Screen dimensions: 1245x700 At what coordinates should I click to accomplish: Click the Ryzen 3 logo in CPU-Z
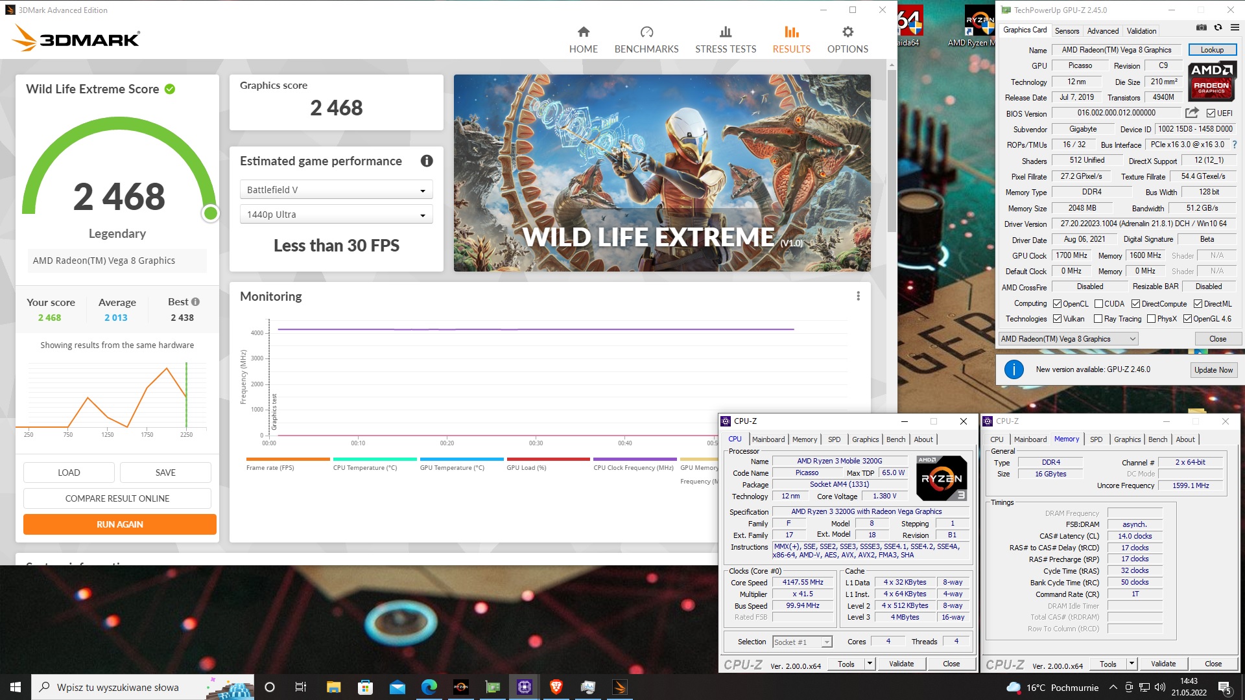pos(942,478)
